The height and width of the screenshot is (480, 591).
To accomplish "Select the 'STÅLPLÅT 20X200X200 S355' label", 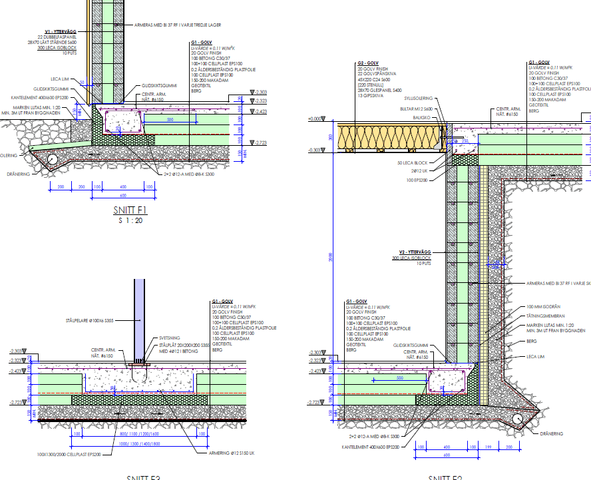I will (184, 346).
